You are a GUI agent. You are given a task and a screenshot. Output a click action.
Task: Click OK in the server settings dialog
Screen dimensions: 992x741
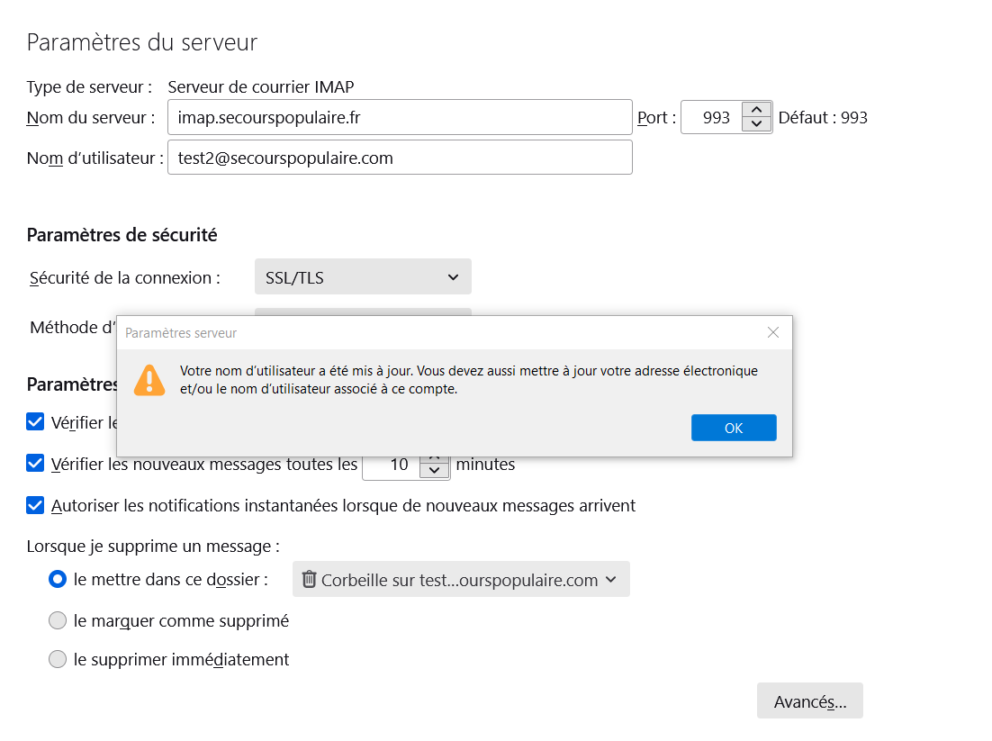click(733, 428)
